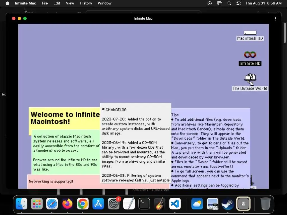The height and width of the screenshot is (215, 287).
Task: Open the Window menu
Action: point(105,3)
